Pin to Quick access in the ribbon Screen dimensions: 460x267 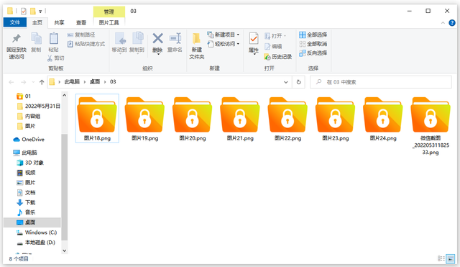[17, 46]
